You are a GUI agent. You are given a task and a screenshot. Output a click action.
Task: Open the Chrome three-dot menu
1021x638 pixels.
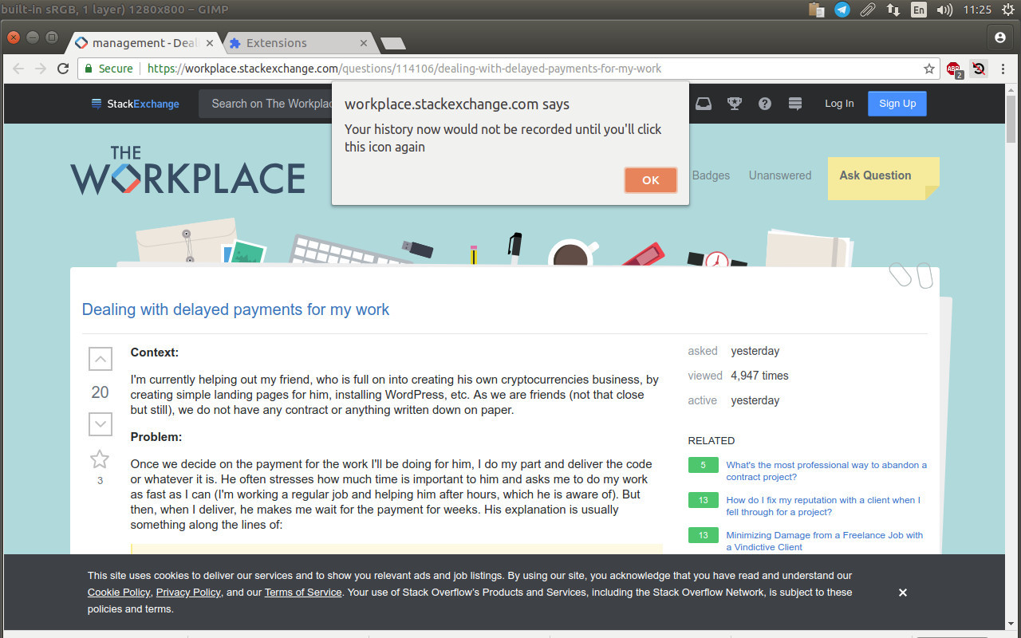pos(1003,69)
